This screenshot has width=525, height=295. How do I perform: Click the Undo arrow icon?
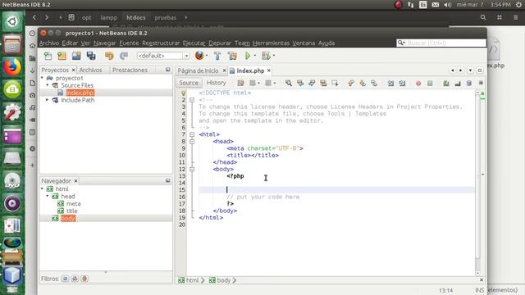coord(109,56)
